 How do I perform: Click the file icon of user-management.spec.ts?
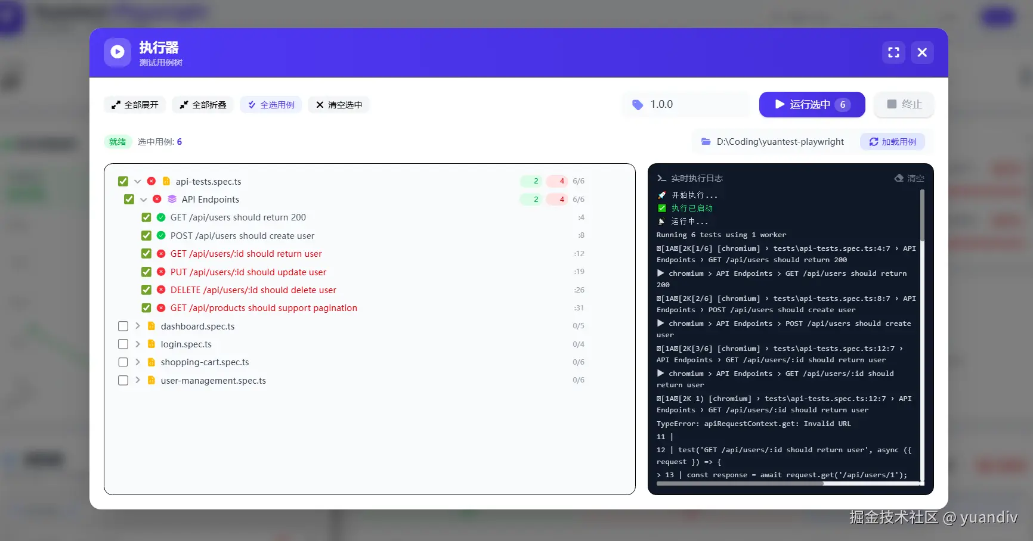pos(151,380)
